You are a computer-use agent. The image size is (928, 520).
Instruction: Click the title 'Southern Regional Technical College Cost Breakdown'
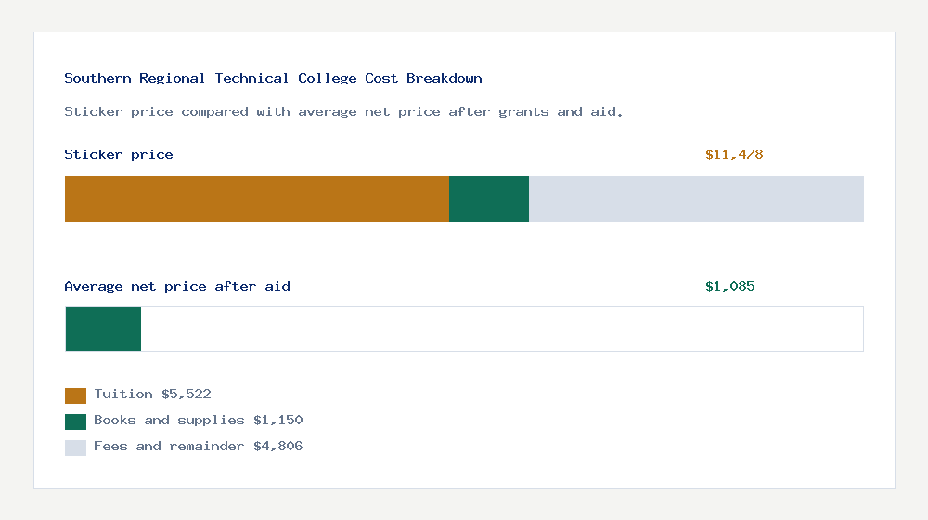tap(273, 78)
